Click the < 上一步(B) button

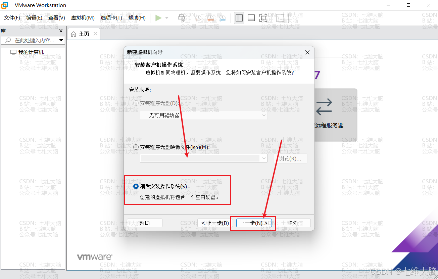pos(215,223)
